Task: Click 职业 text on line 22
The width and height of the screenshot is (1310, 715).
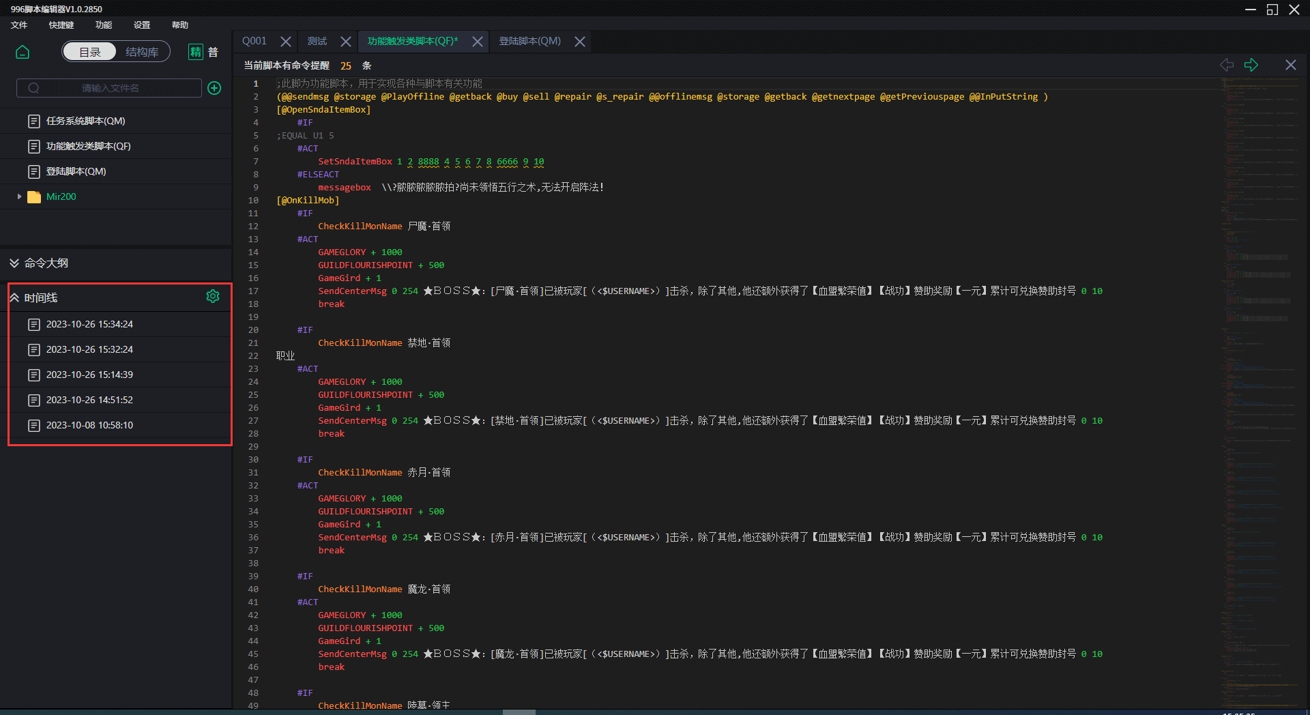Action: click(x=285, y=356)
